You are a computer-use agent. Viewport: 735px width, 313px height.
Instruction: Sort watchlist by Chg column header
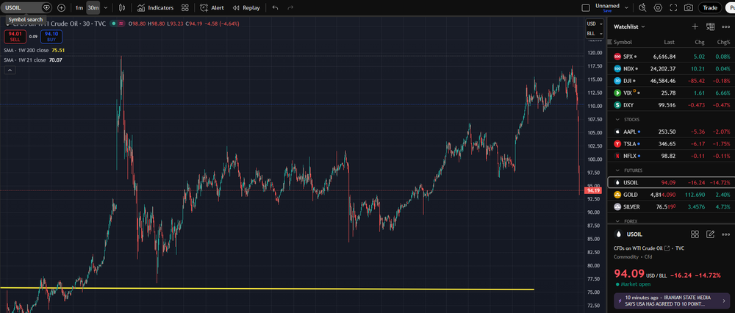[x=700, y=42]
